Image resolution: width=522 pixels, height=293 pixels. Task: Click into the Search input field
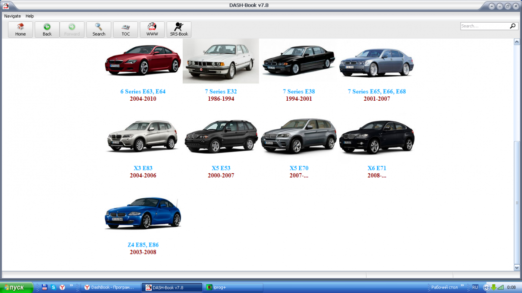(x=485, y=26)
